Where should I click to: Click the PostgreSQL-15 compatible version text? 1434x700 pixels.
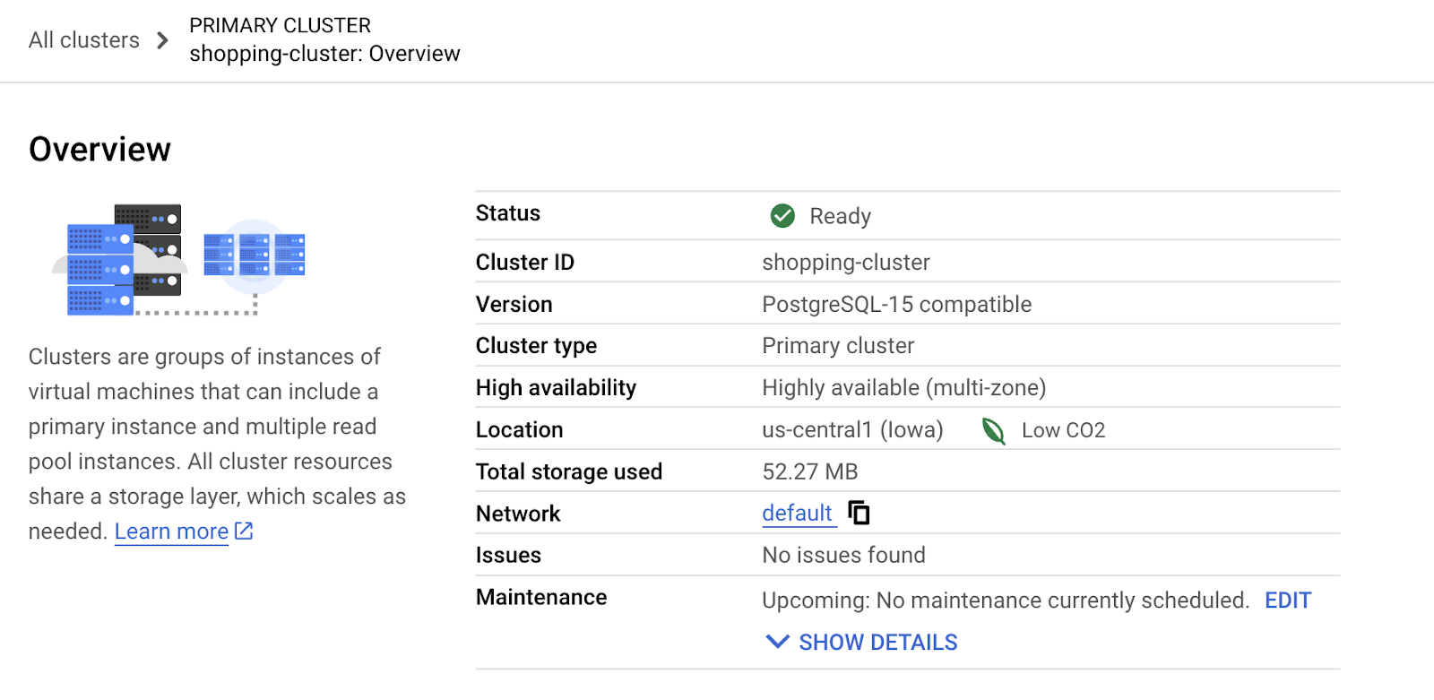(896, 304)
